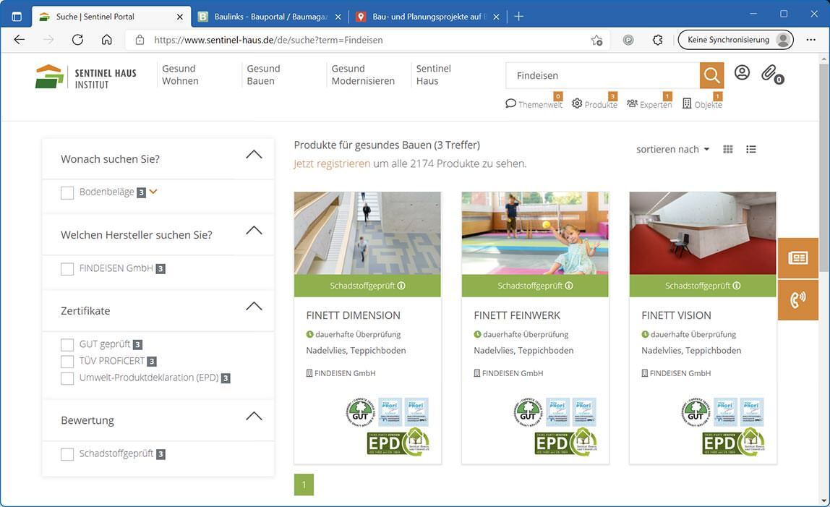Go to results page 1
The width and height of the screenshot is (830, 507).
click(304, 485)
